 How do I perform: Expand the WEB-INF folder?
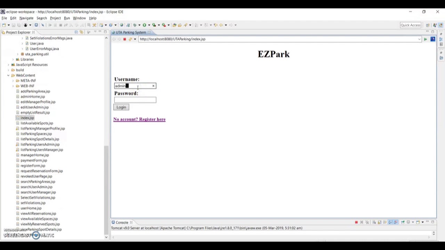(13, 86)
